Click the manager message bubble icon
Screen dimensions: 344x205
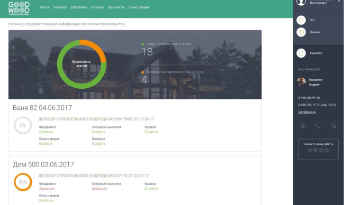tap(303, 126)
